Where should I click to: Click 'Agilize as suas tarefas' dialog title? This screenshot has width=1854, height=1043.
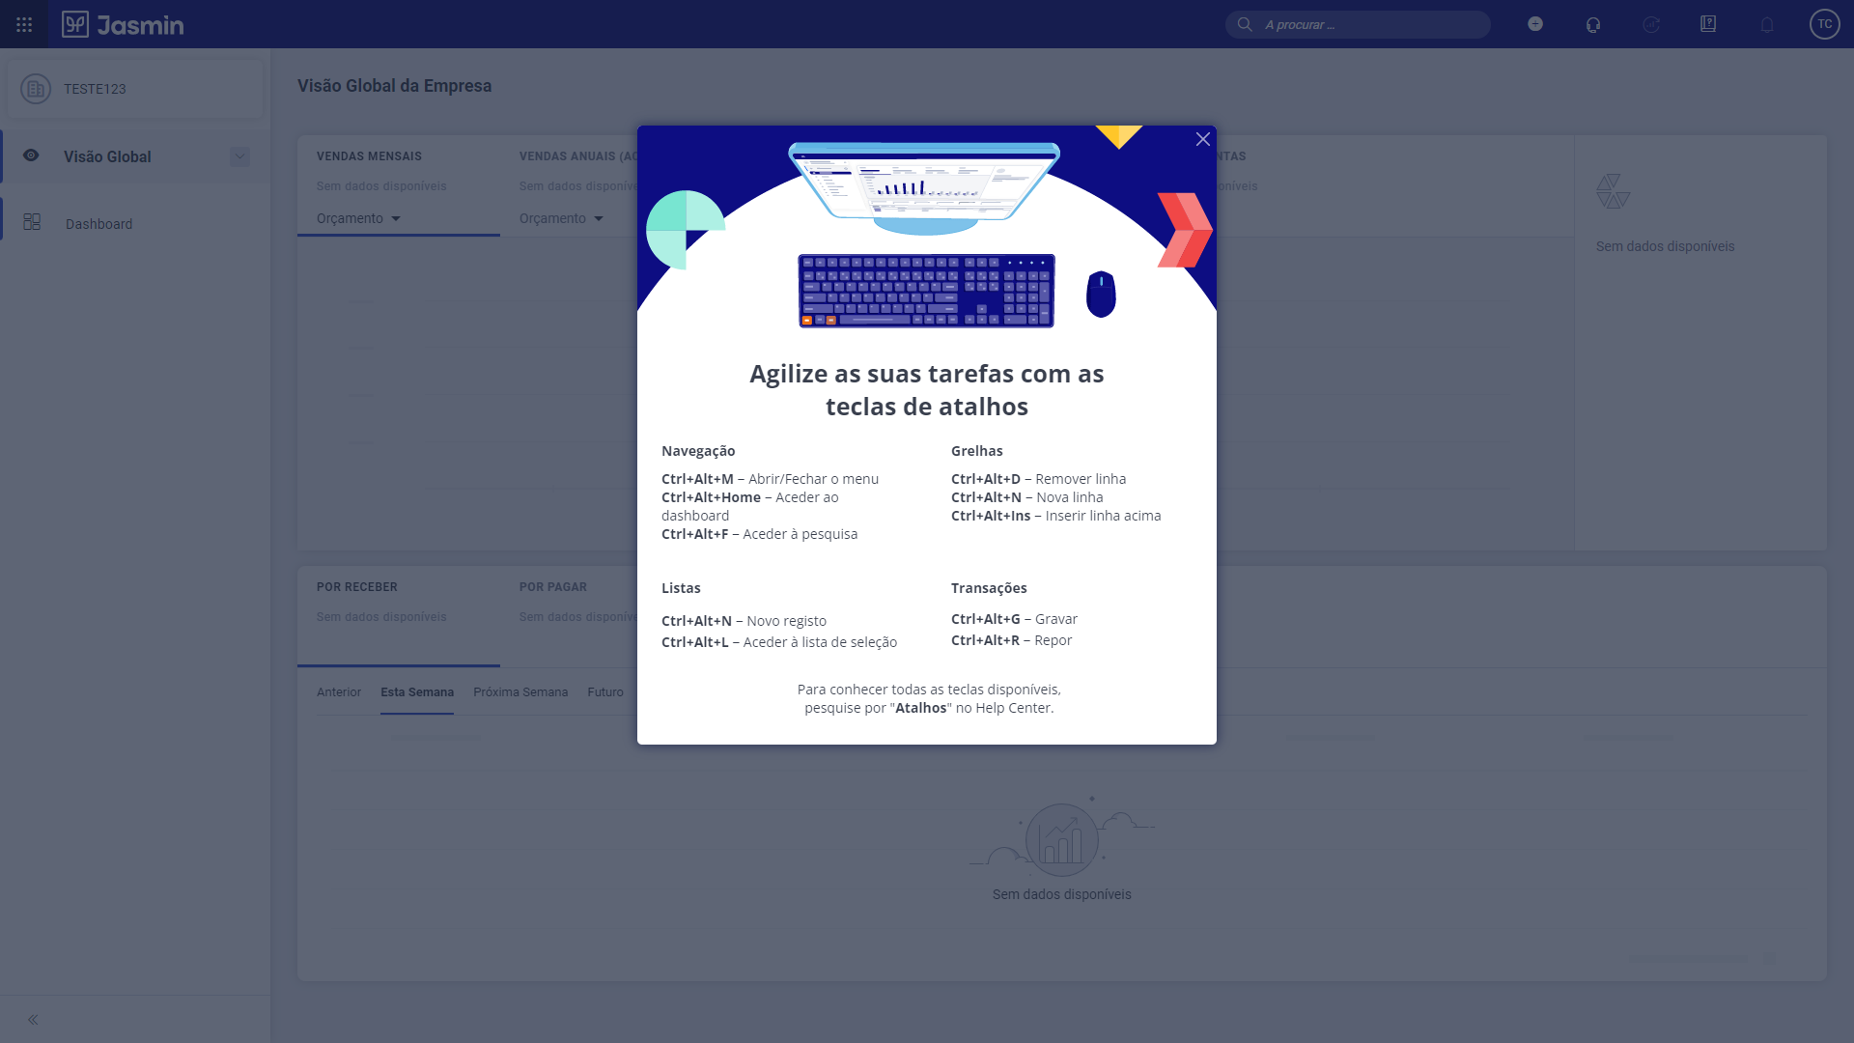click(x=926, y=390)
